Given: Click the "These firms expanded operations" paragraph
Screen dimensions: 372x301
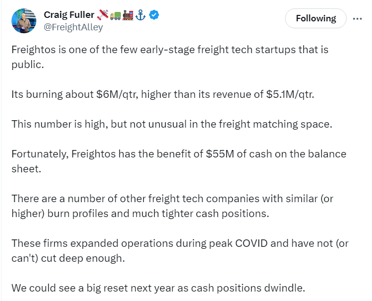Looking at the screenshot, I should (x=180, y=251).
